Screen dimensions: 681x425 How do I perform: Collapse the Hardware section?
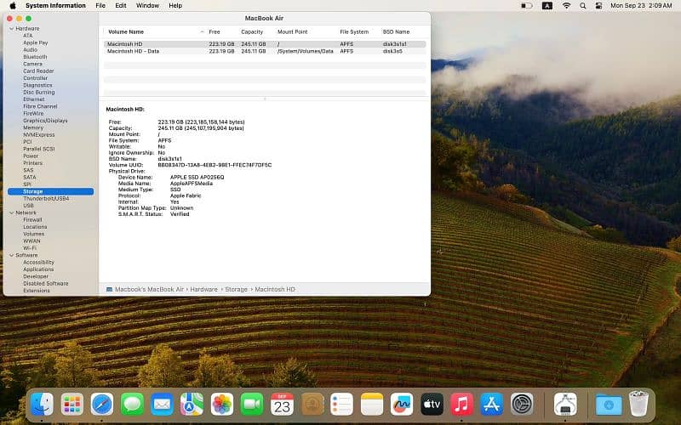pos(11,28)
